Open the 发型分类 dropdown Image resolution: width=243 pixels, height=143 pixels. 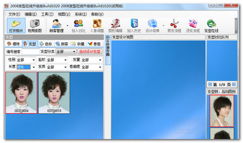(66, 52)
